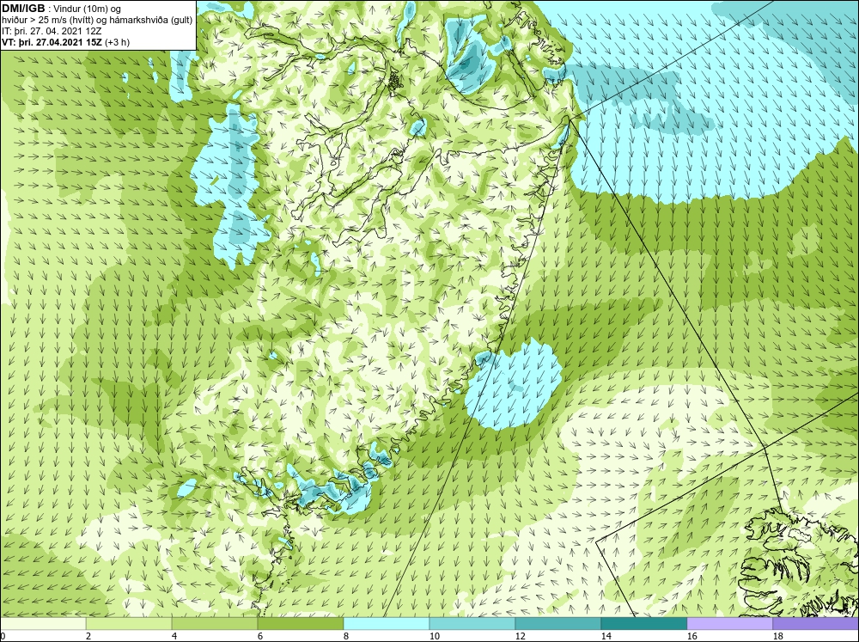Select the 6–8 m/s dark green legend swatch
The image size is (859, 642).
(301, 624)
